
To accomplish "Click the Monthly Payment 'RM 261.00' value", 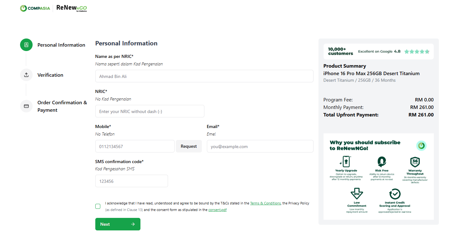I will (x=422, y=107).
